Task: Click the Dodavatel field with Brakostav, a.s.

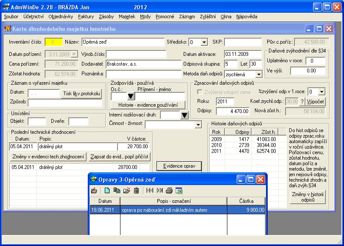Action: click(x=143, y=64)
